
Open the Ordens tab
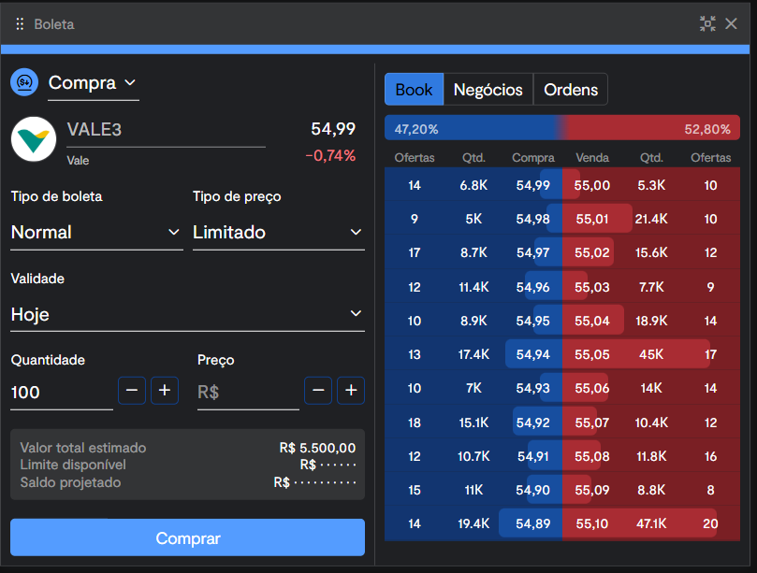[570, 90]
